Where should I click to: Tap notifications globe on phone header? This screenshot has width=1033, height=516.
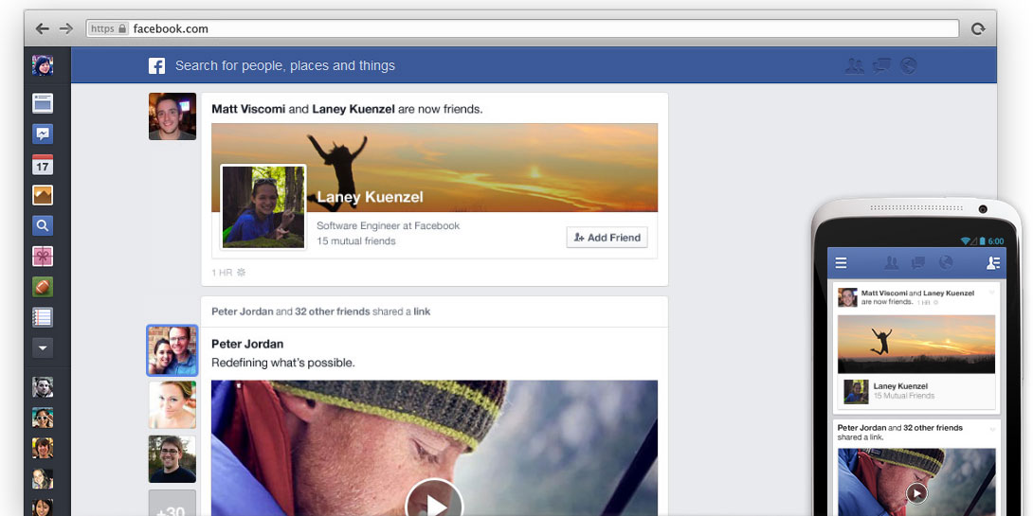coord(946,263)
